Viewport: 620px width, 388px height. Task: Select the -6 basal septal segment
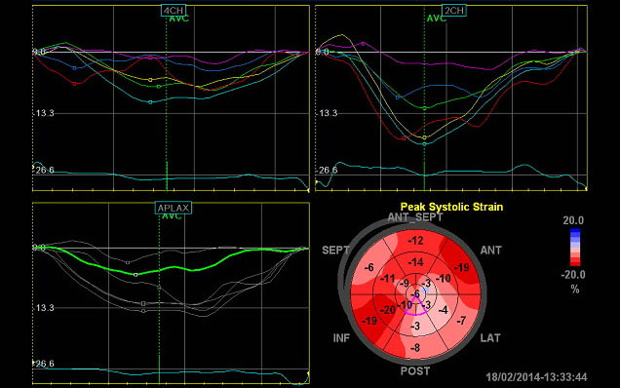[368, 268]
